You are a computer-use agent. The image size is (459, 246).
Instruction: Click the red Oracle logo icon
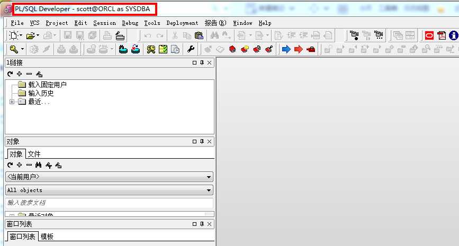429,35
